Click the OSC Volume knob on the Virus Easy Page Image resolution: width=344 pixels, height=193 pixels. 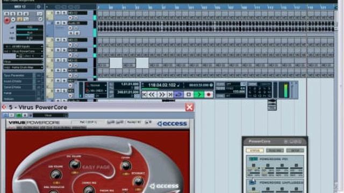tap(74, 165)
